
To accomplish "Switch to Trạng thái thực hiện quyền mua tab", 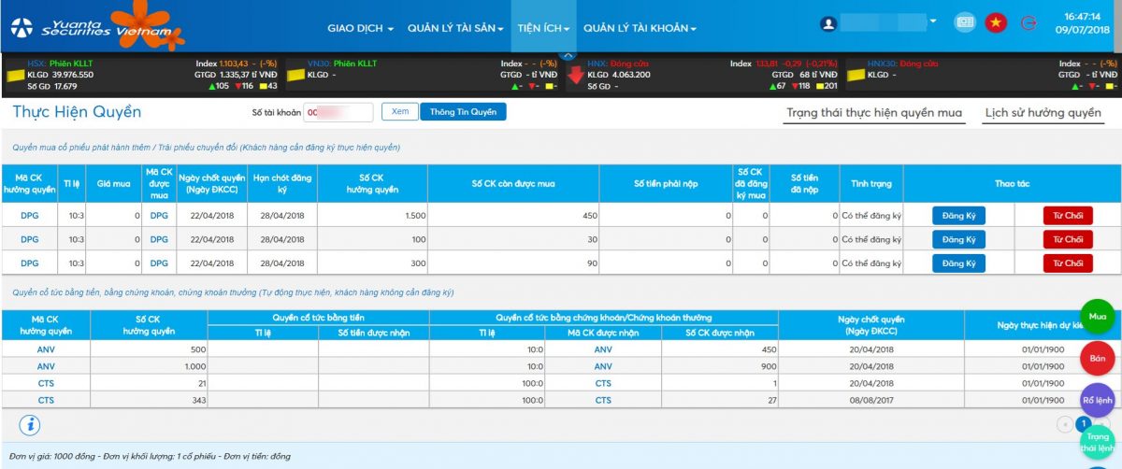I will coord(873,113).
